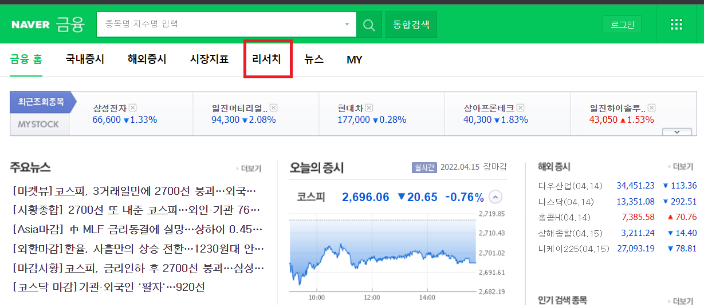704x308 pixels.
Task: Open the grid apps menu icon
Action: 677,24
